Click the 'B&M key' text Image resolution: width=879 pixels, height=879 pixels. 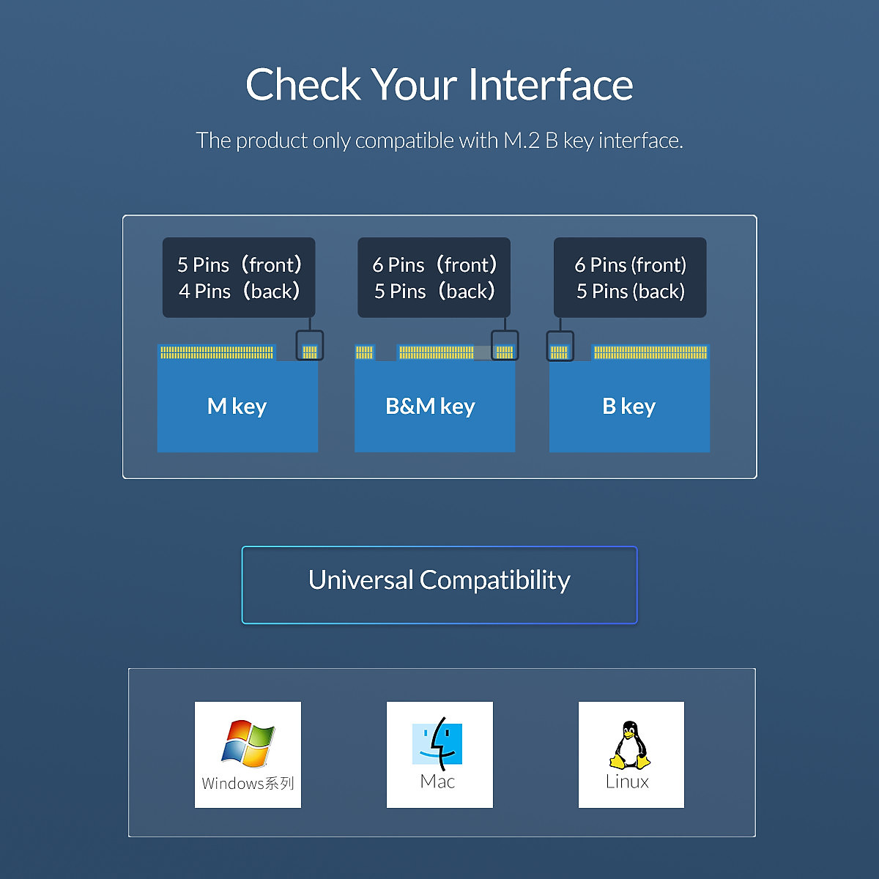pyautogui.click(x=431, y=407)
